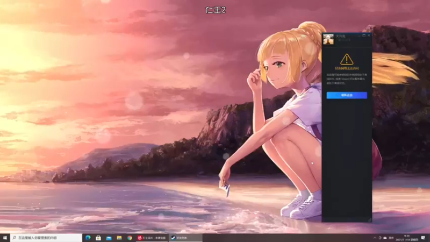The width and height of the screenshot is (430, 242).
Task: Switch the input method indicator in tray
Action: point(391,238)
